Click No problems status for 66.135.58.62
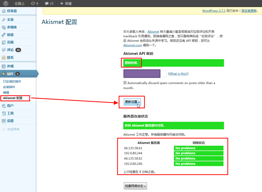 tap(199, 159)
